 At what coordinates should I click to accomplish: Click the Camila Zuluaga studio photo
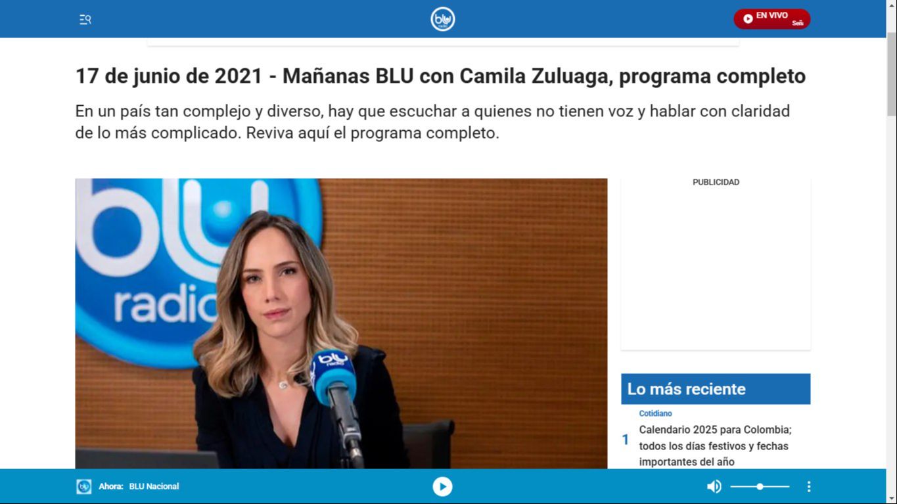coord(341,323)
